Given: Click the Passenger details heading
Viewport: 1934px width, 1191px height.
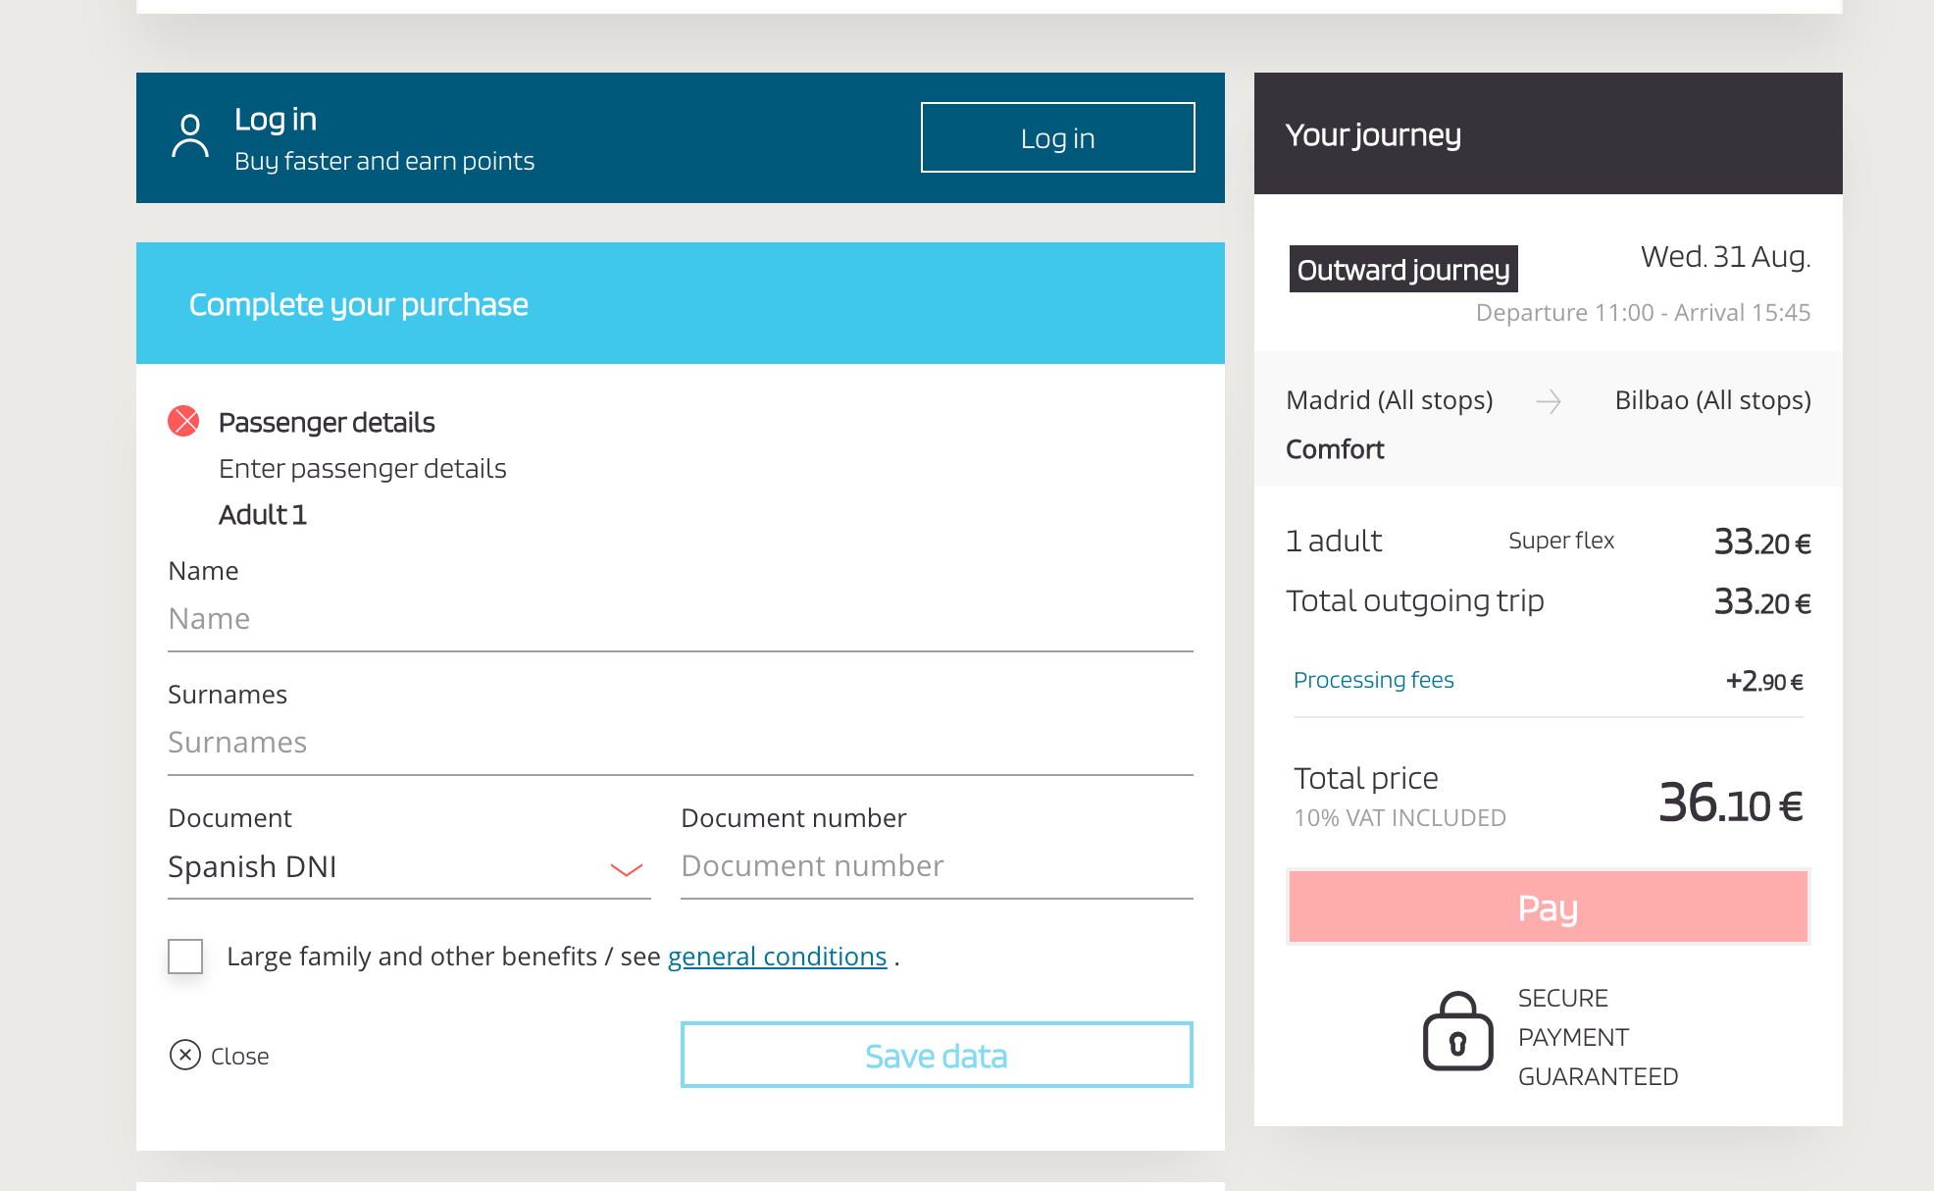Looking at the screenshot, I should click(327, 422).
